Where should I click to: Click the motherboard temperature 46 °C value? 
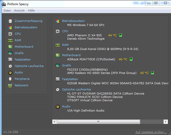tap(123, 59)
